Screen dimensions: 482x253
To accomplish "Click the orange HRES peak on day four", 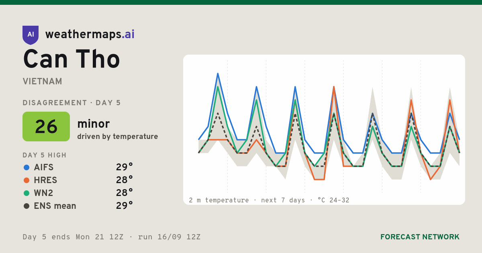I will click(x=334, y=87).
